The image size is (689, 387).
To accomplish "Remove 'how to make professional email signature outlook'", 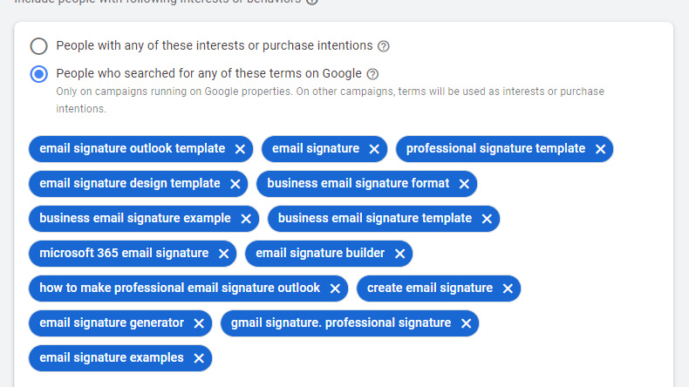I will [335, 289].
